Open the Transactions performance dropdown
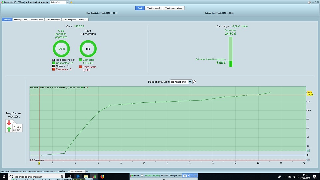The image size is (320, 180). (x=181, y=82)
